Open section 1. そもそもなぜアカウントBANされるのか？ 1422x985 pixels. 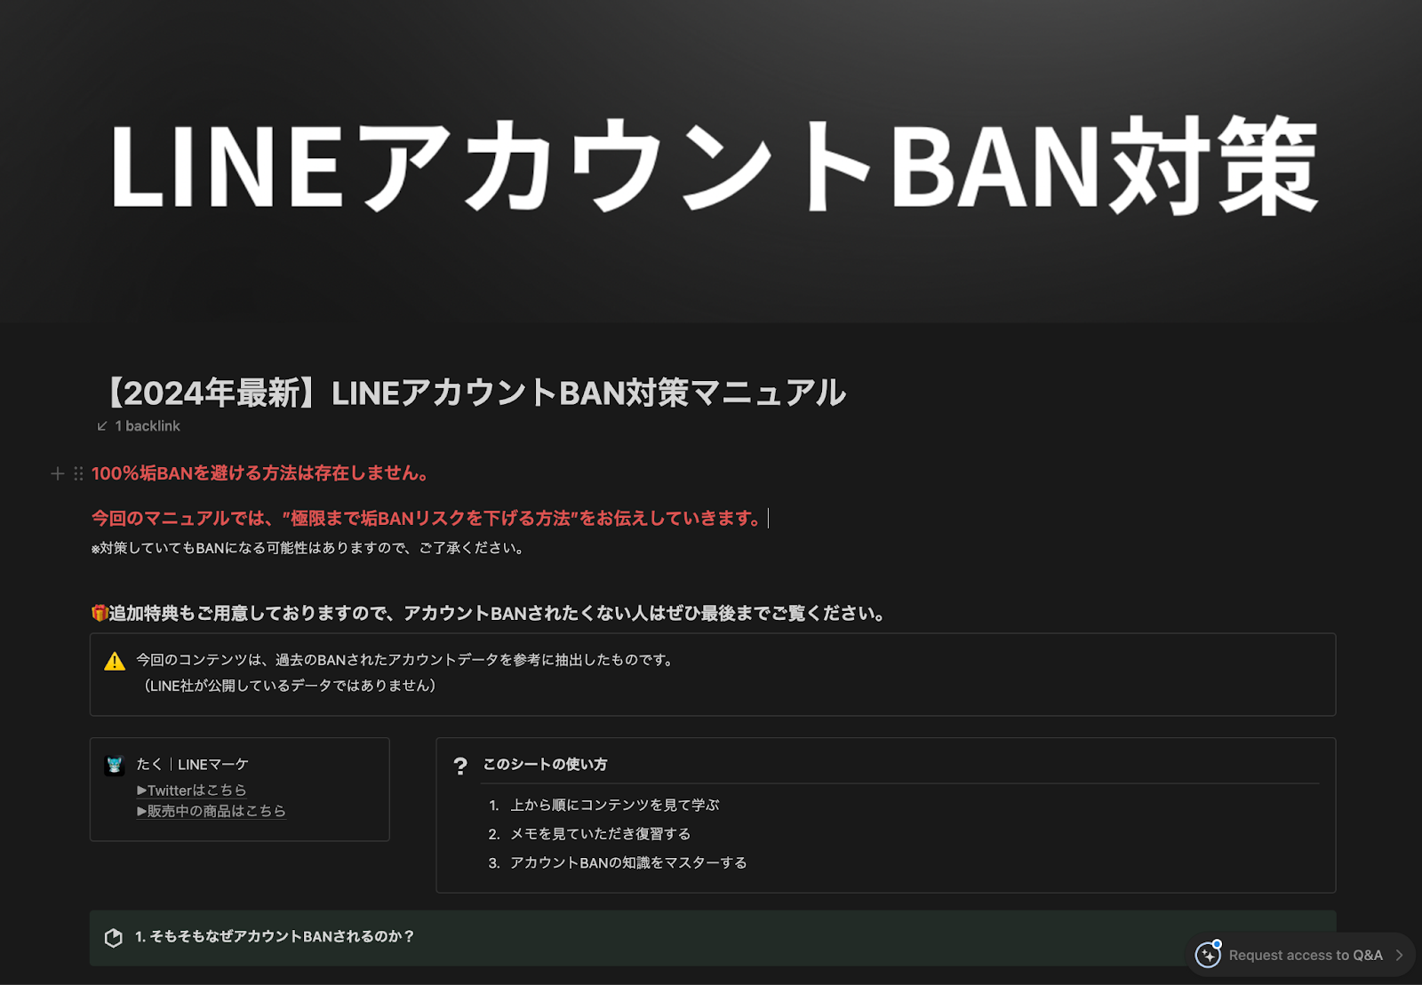pos(713,938)
